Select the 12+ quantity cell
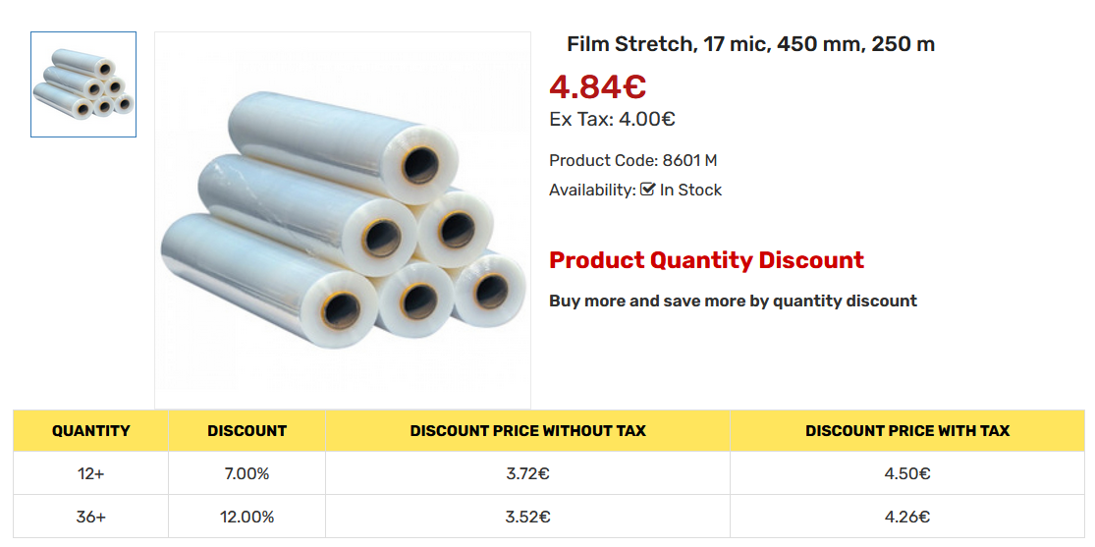 (x=91, y=473)
